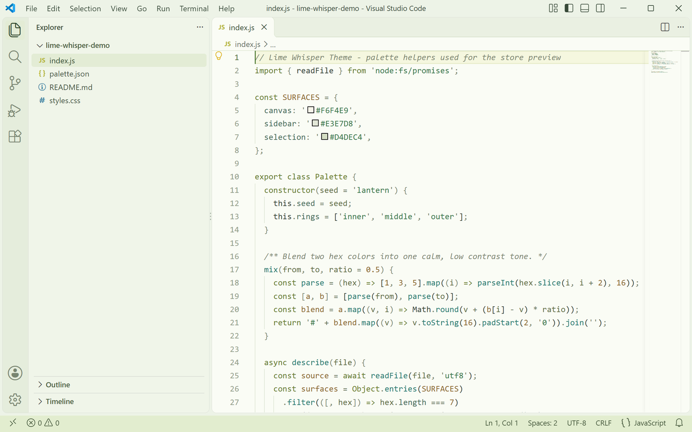Open the Source Control view icon
692x432 pixels.
15,83
